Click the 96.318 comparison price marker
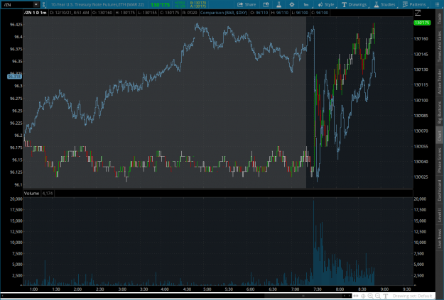Viewport: 444px width, 300px height. [x=14, y=77]
